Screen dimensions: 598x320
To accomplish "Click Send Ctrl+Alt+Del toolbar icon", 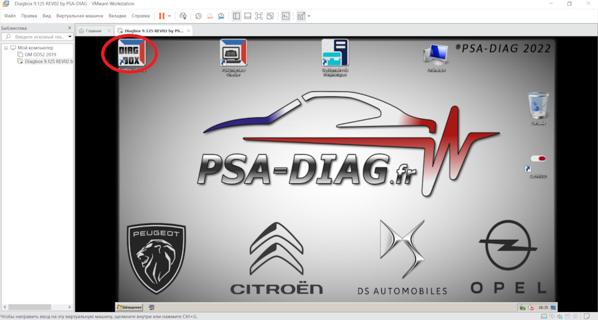I will pyautogui.click(x=183, y=16).
